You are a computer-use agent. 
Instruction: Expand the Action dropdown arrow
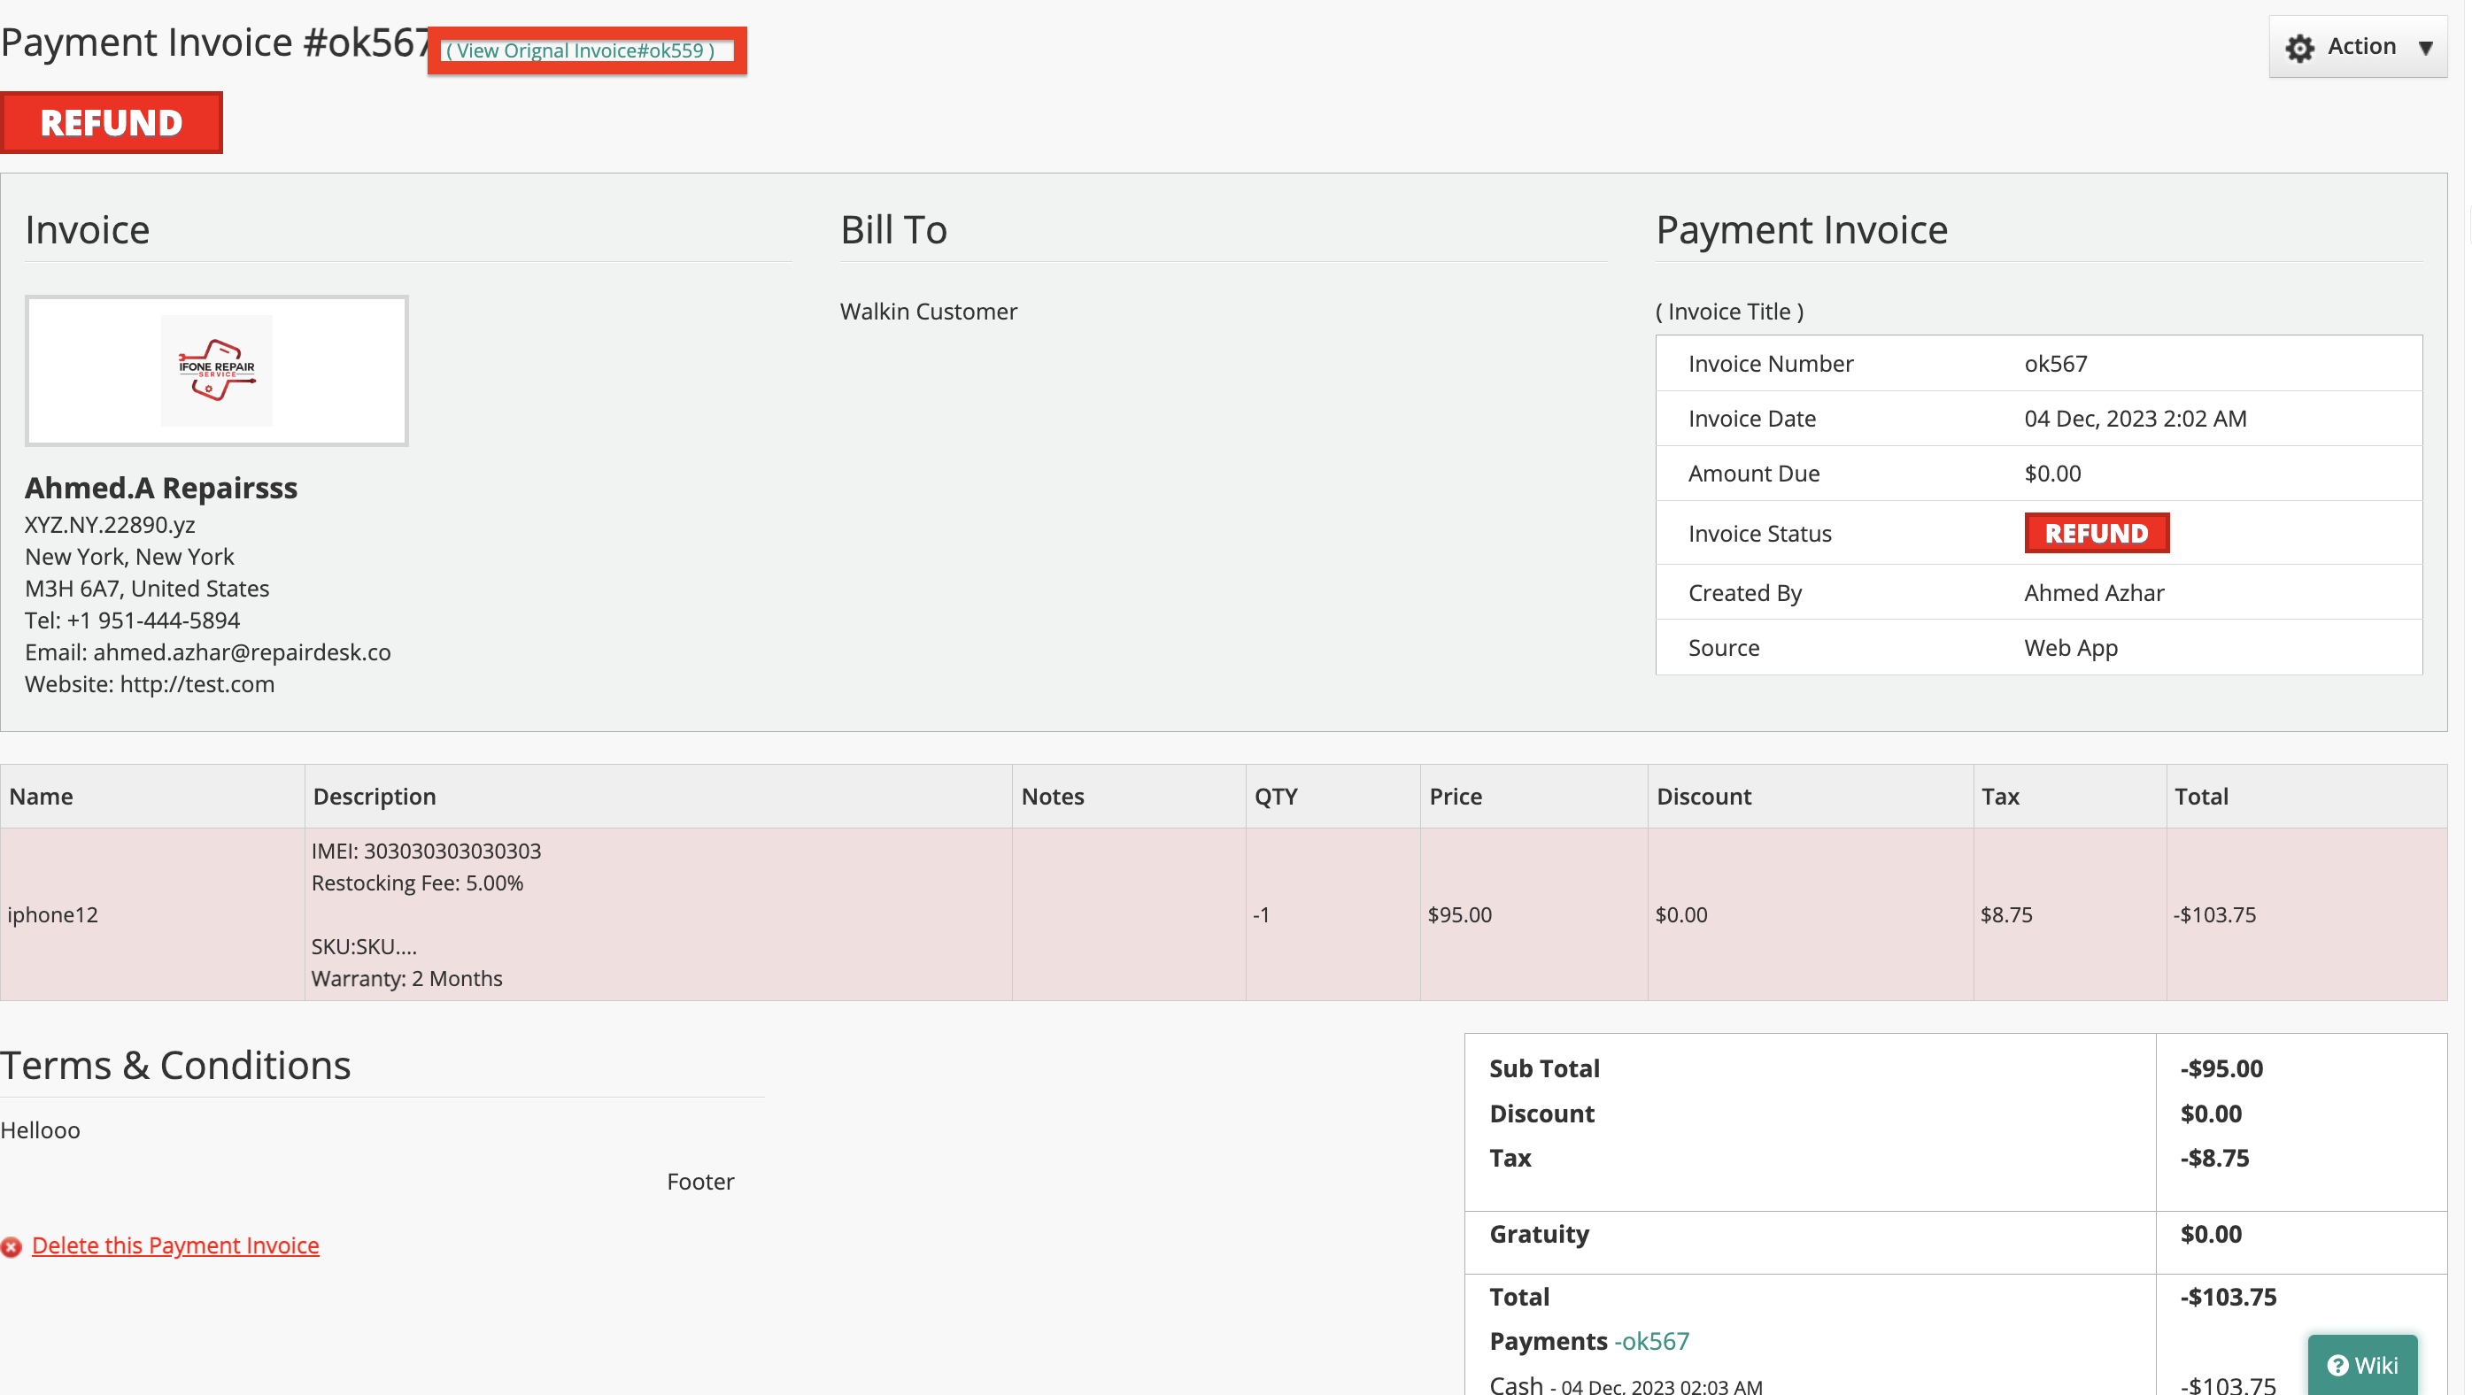(2425, 47)
